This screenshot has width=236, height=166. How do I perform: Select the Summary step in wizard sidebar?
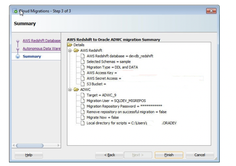32,56
